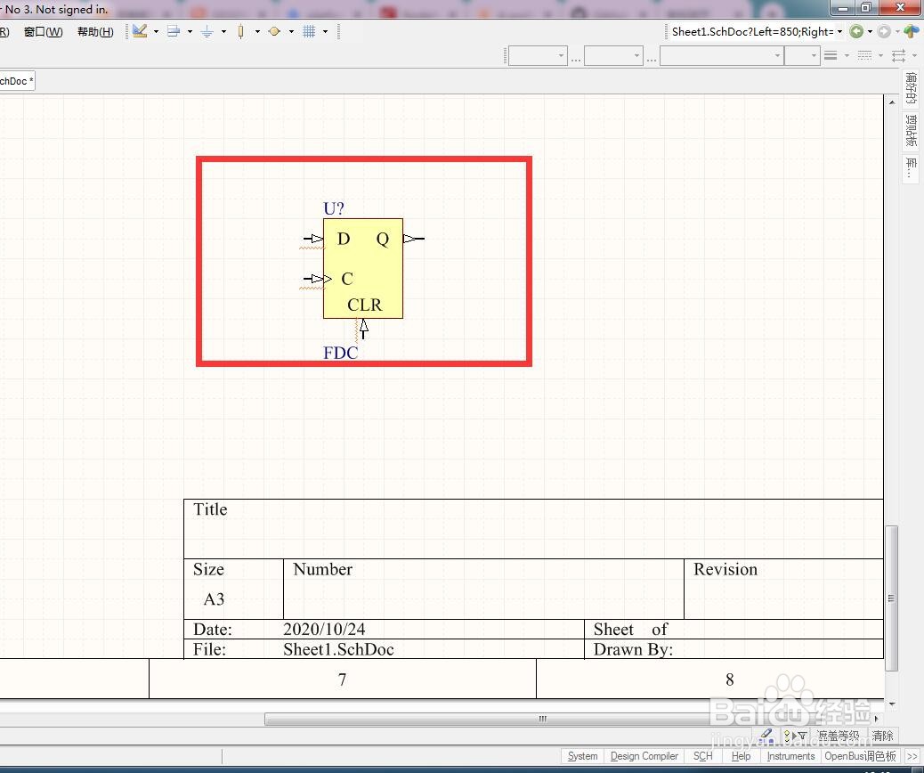Expand the drawing tools dropdown arrow
The height and width of the screenshot is (773, 924).
point(156,32)
